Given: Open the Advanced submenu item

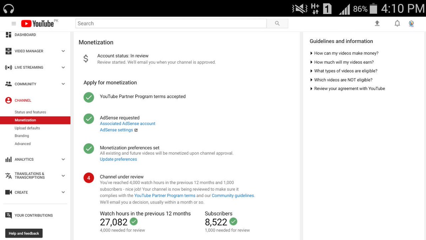Looking at the screenshot, I should tap(23, 144).
